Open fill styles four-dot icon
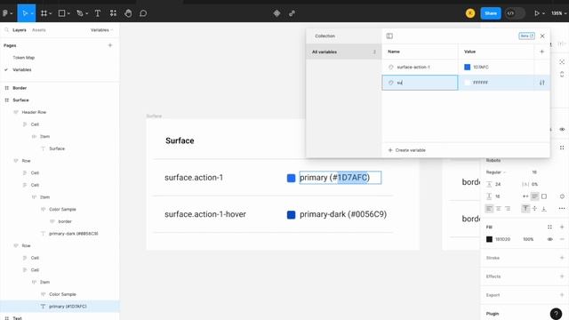The height and width of the screenshot is (320, 569). click(549, 228)
